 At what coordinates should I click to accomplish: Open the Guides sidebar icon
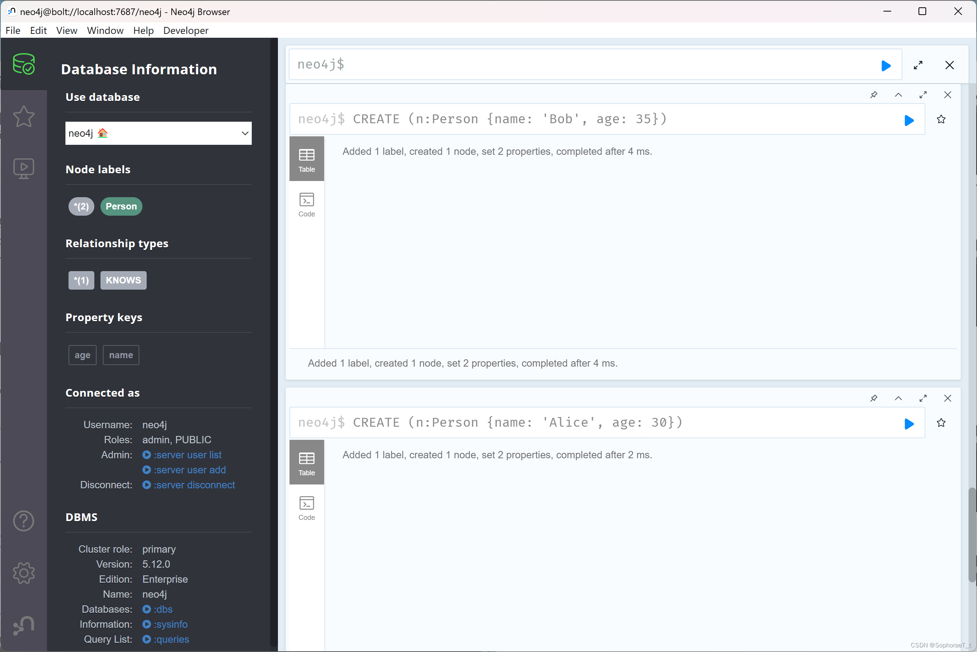point(24,168)
